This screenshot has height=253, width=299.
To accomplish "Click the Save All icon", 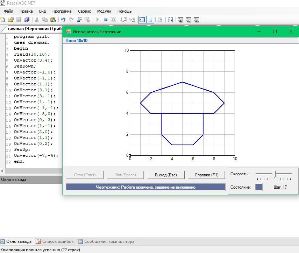I will 27,20.
